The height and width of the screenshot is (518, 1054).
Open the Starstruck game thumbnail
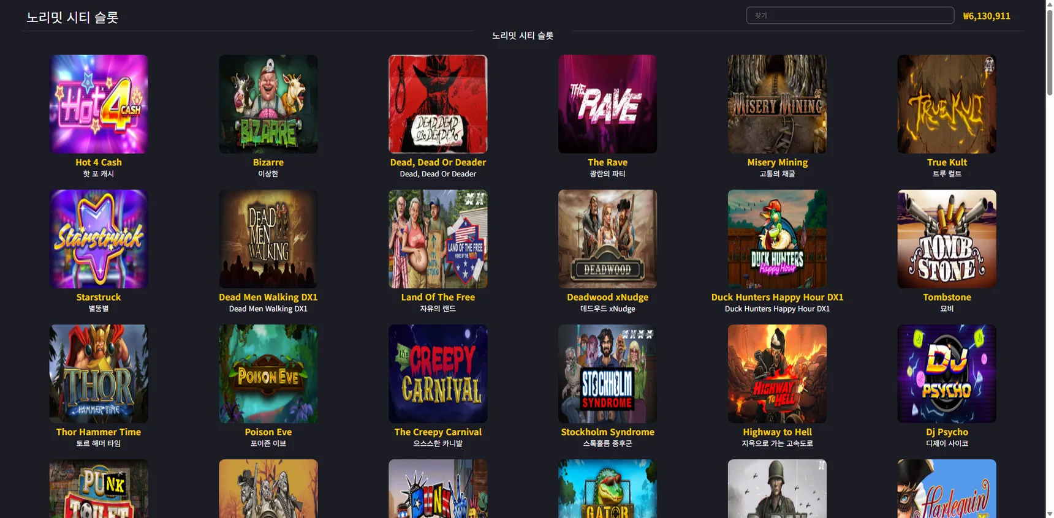coord(99,239)
